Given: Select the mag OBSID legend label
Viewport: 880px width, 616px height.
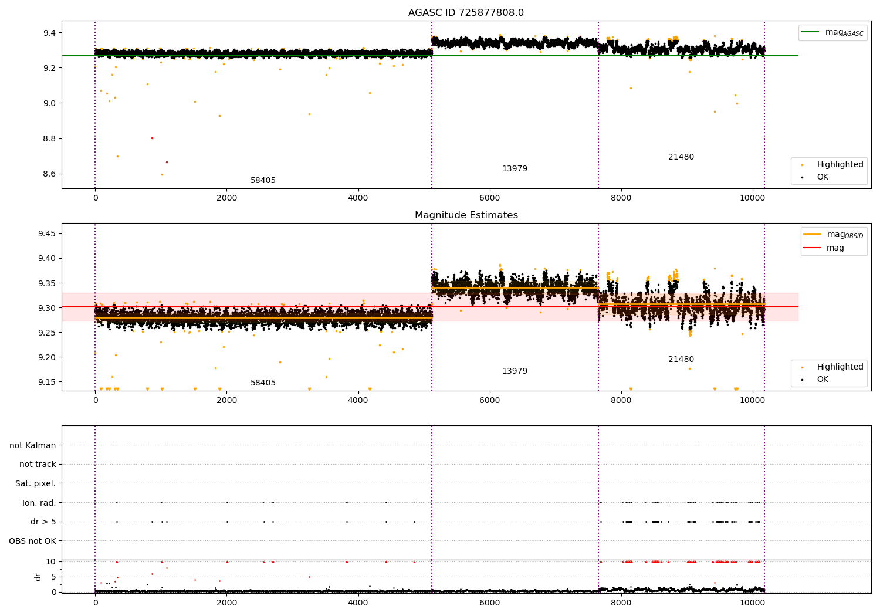Looking at the screenshot, I should pos(845,235).
